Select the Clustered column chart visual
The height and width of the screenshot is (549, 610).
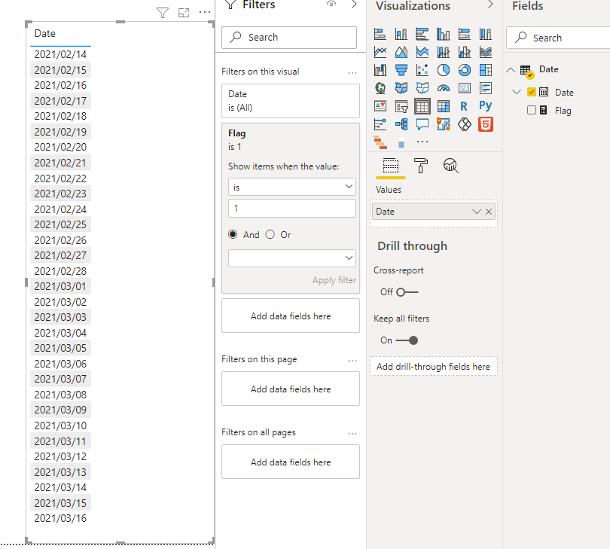[x=443, y=34]
